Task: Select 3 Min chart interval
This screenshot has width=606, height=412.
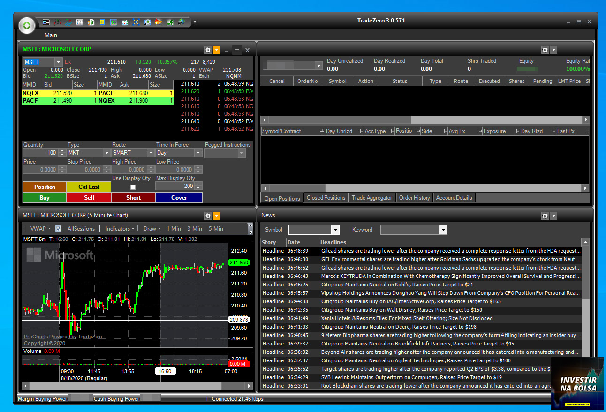Action: (195, 229)
